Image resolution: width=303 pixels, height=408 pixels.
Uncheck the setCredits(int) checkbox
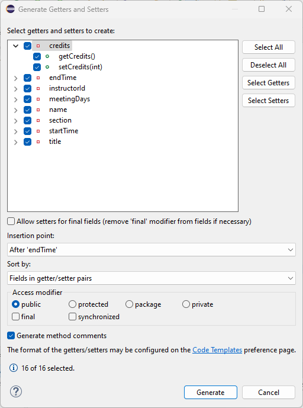(x=37, y=67)
